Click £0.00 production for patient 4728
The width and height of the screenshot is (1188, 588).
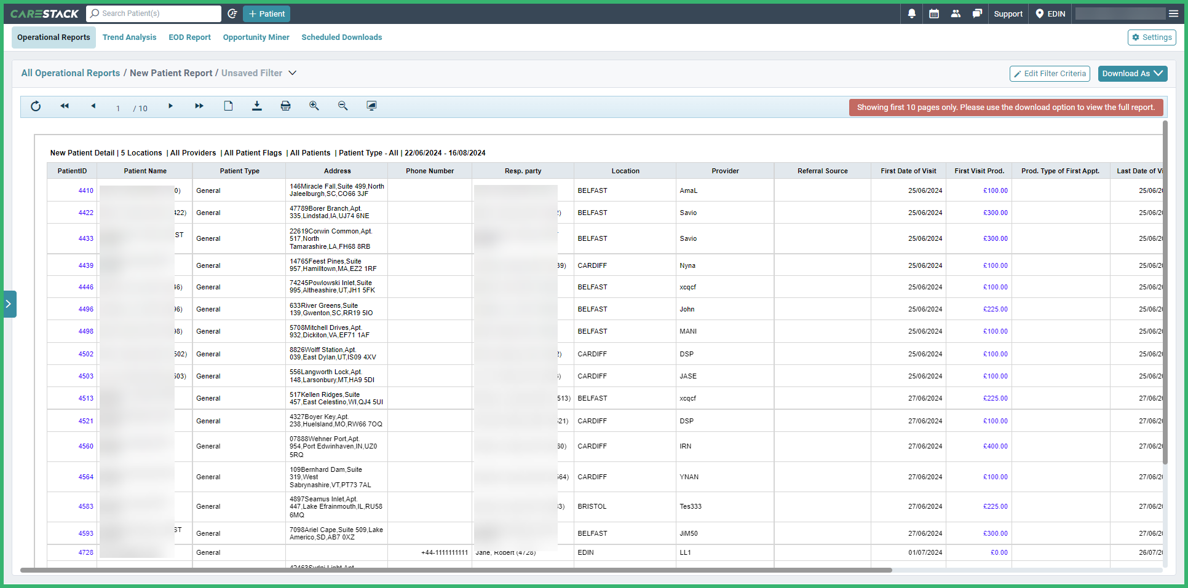999,552
